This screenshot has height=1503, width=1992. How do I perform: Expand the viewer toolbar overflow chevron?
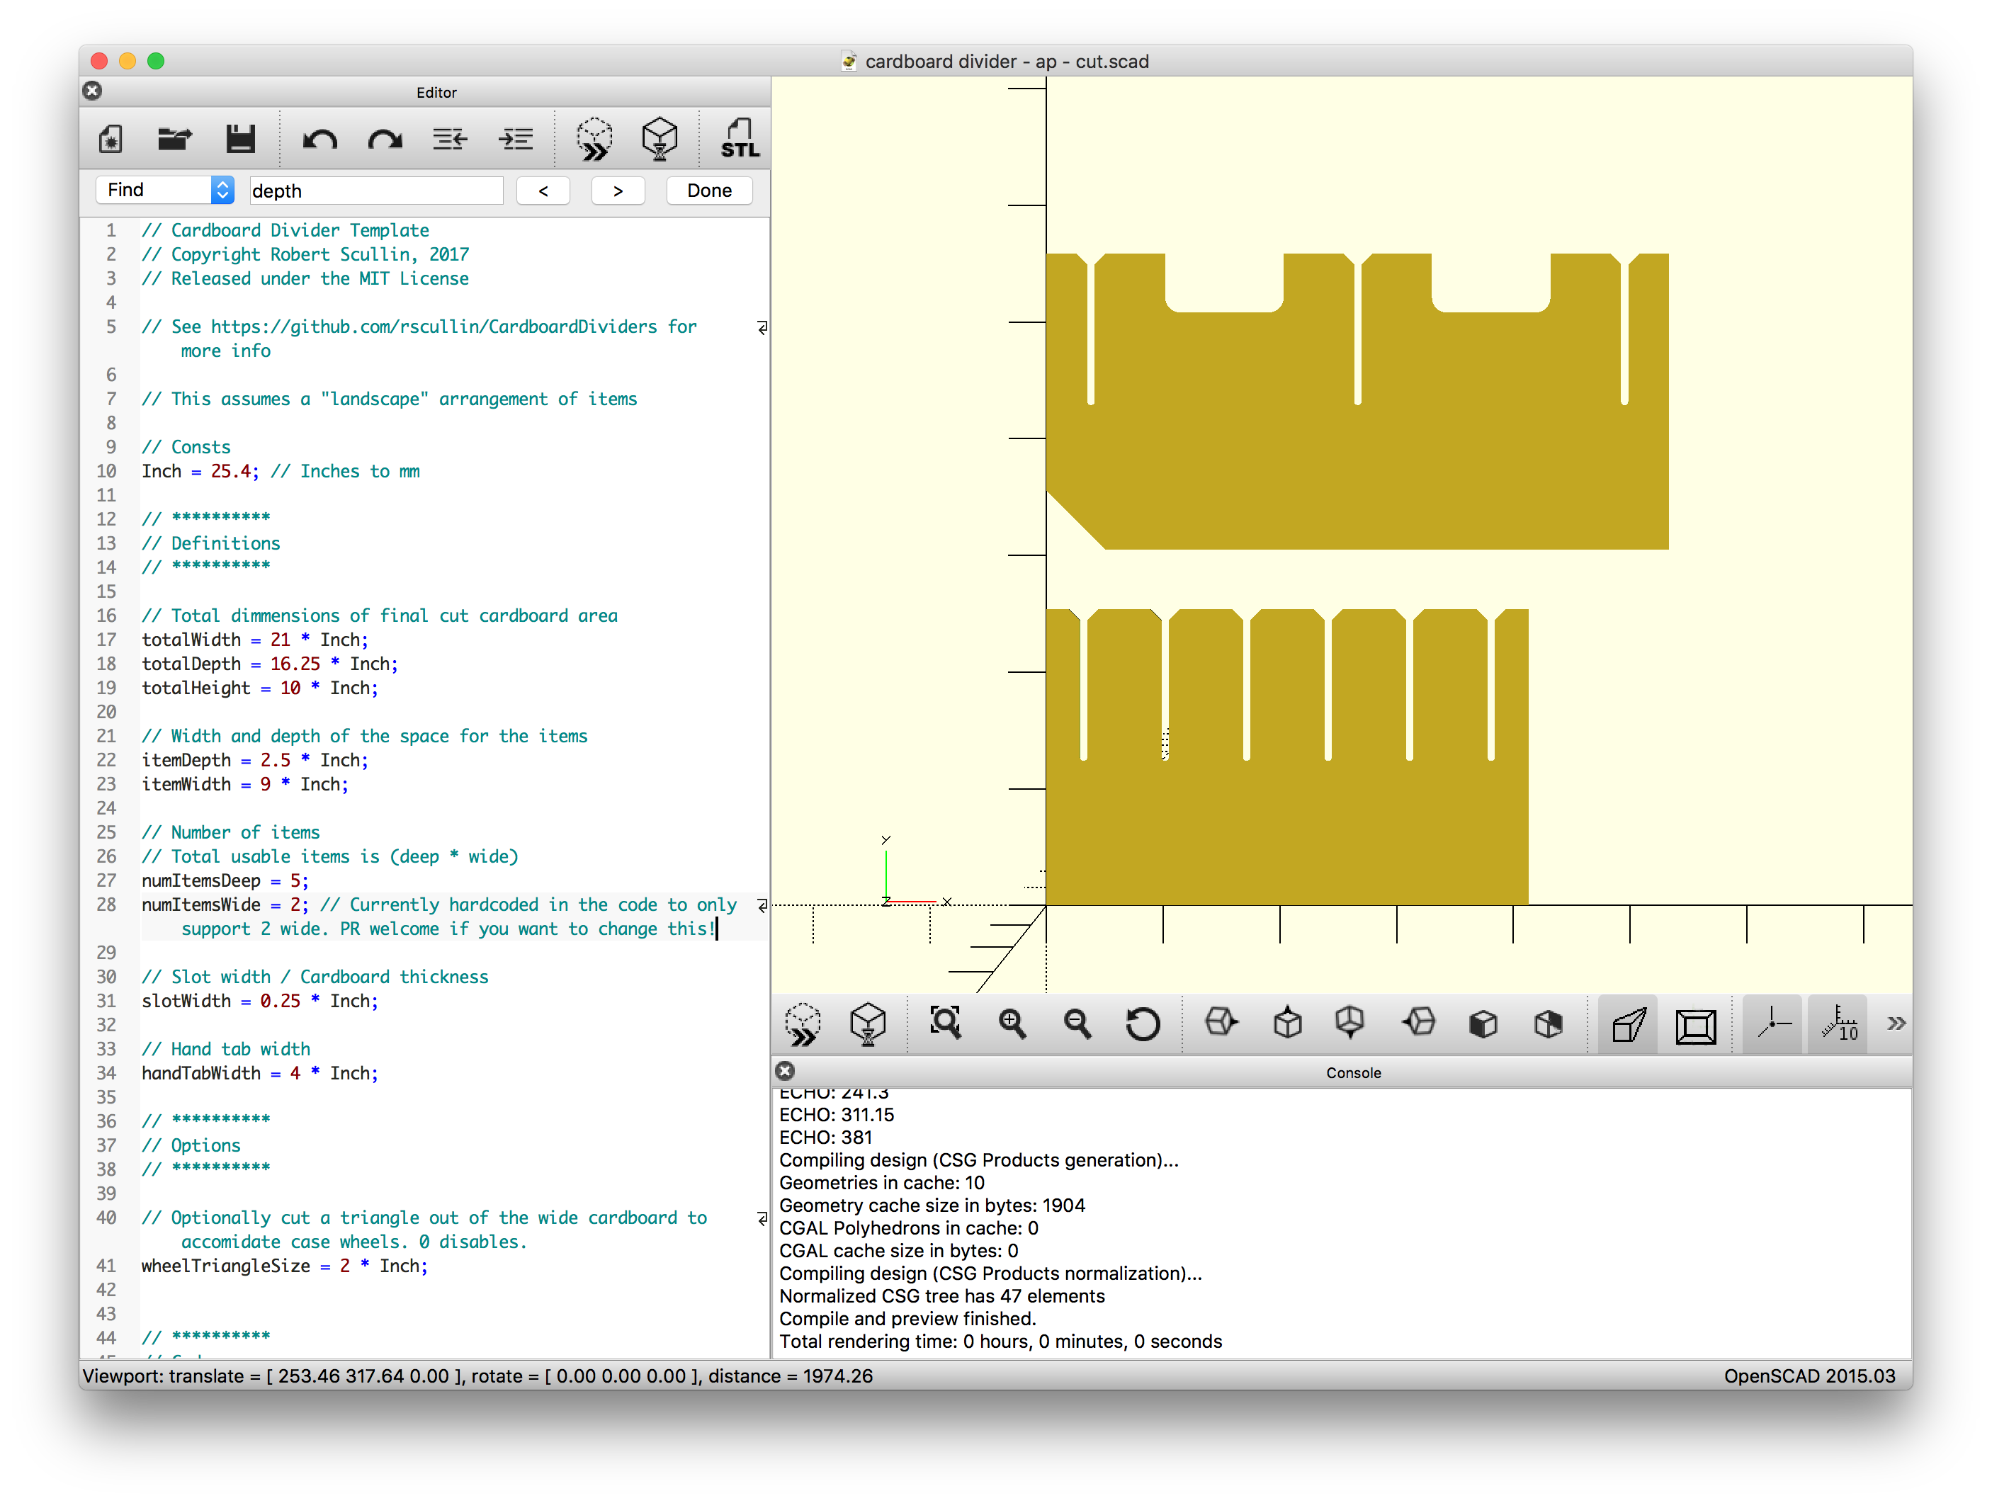click(1896, 1024)
